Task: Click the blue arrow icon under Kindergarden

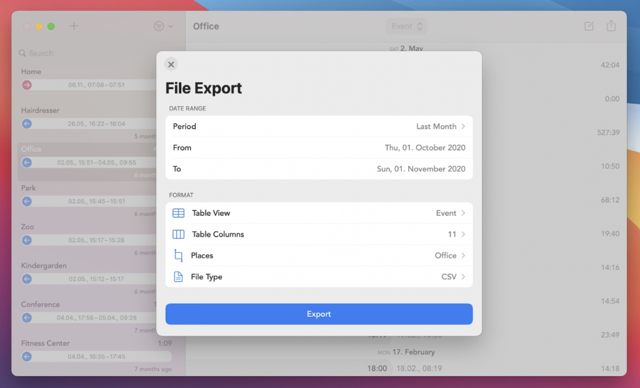Action: point(27,279)
